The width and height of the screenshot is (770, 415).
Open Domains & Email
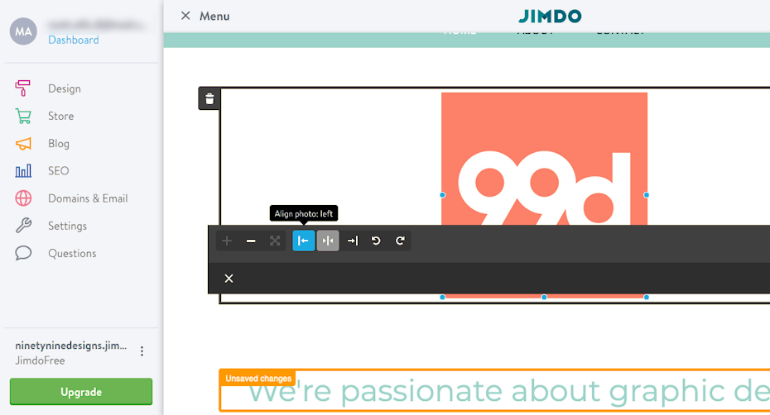tap(87, 198)
